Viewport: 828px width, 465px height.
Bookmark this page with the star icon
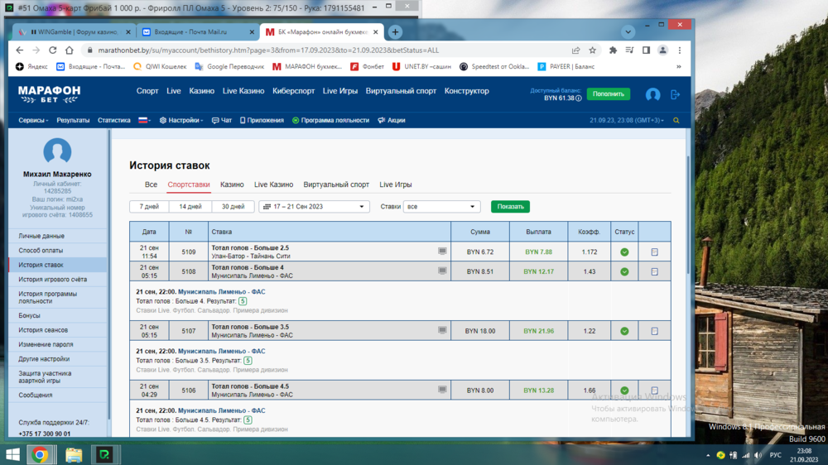[592, 50]
